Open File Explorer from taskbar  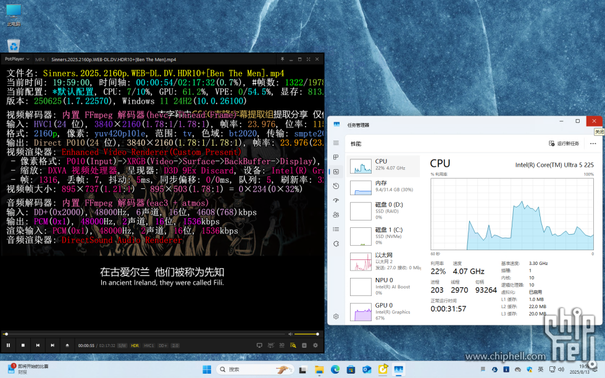(x=319, y=369)
